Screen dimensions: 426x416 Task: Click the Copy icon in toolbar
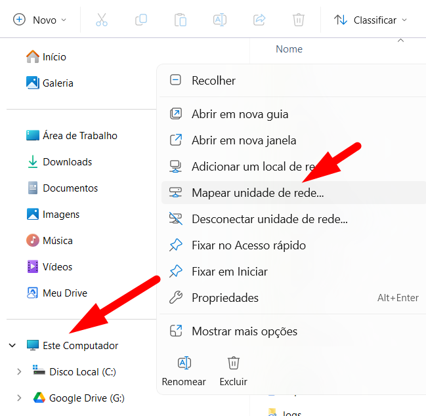click(x=141, y=20)
